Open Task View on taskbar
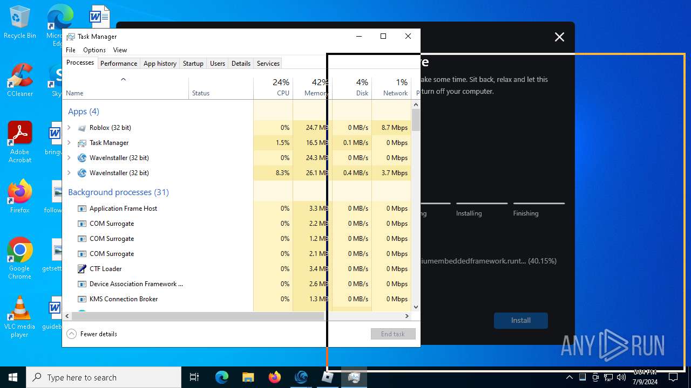691x388 pixels. coord(194,377)
